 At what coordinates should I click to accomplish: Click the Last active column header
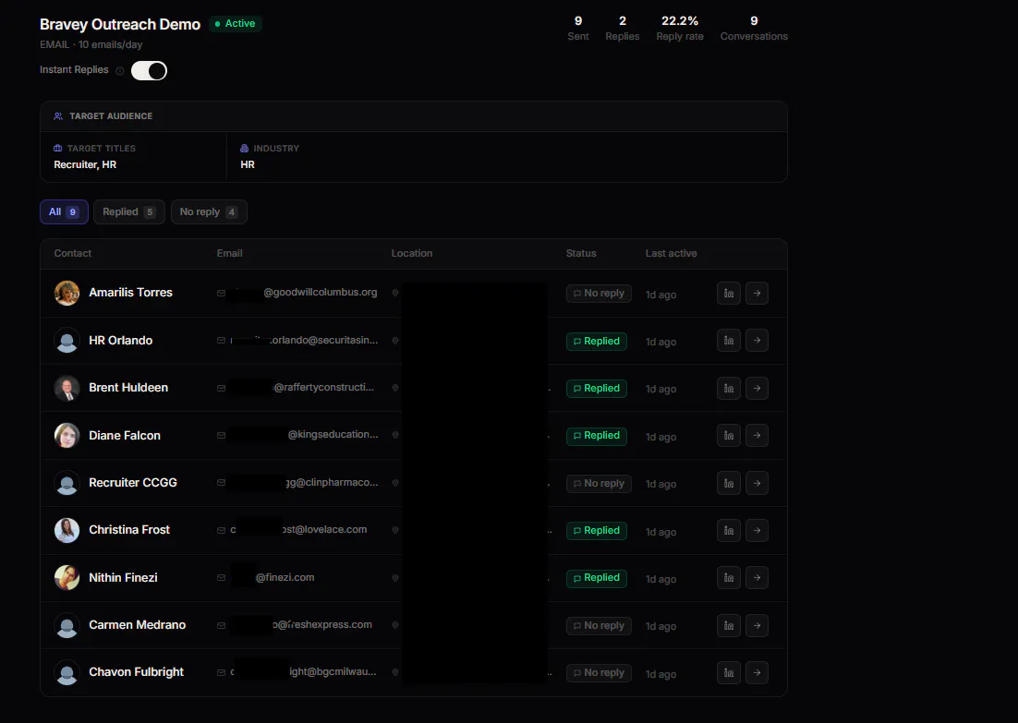coord(672,254)
